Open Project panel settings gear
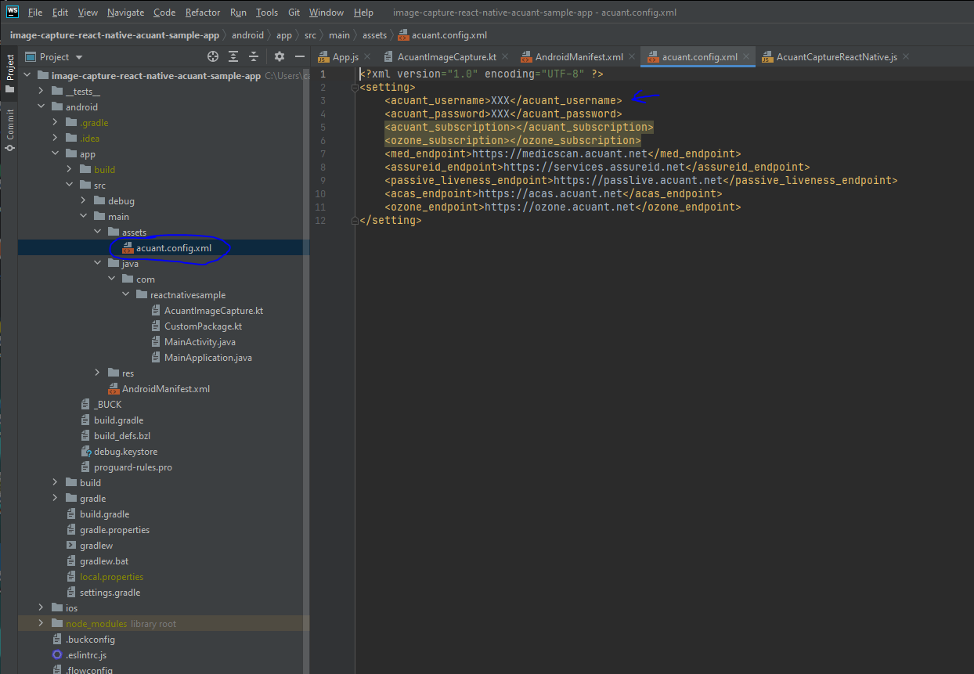The image size is (974, 674). [x=280, y=57]
